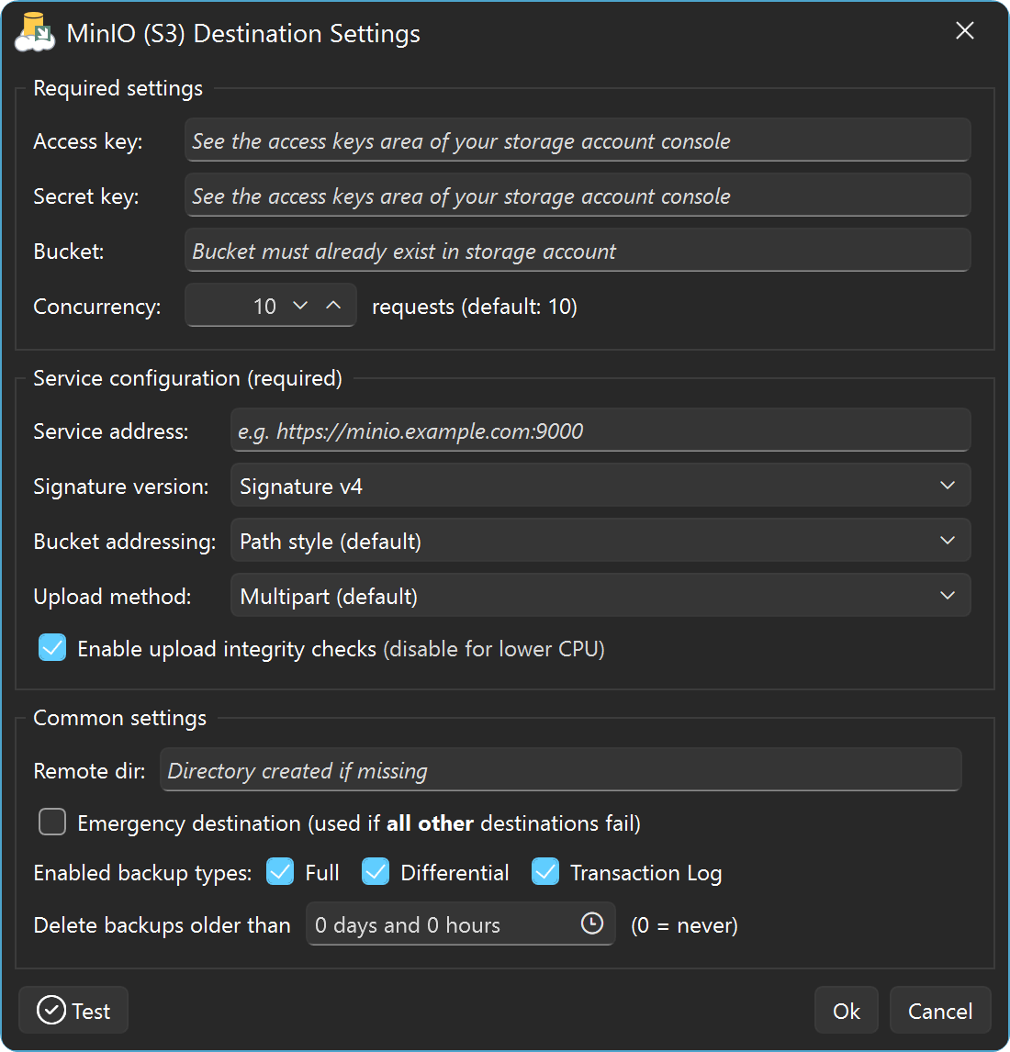
Task: Click the Remote dir input field
Action: (561, 769)
